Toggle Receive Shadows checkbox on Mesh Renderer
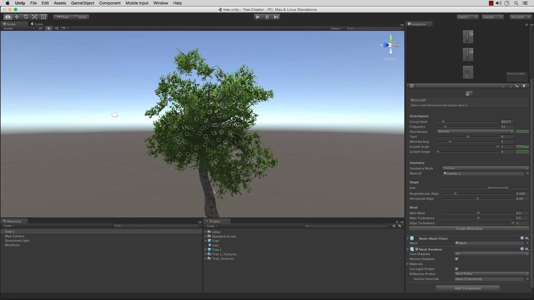This screenshot has width=534, height=300. tap(457, 259)
